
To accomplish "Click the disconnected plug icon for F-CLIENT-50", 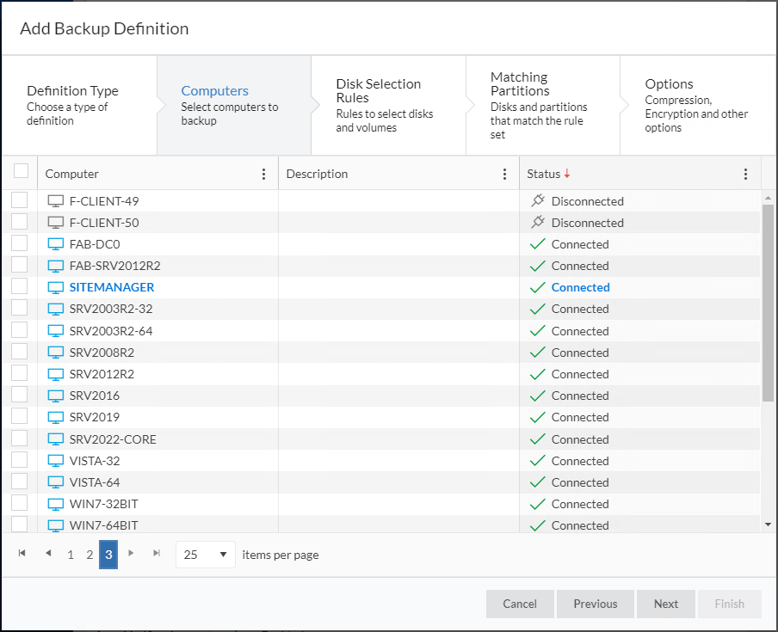I will 538,223.
